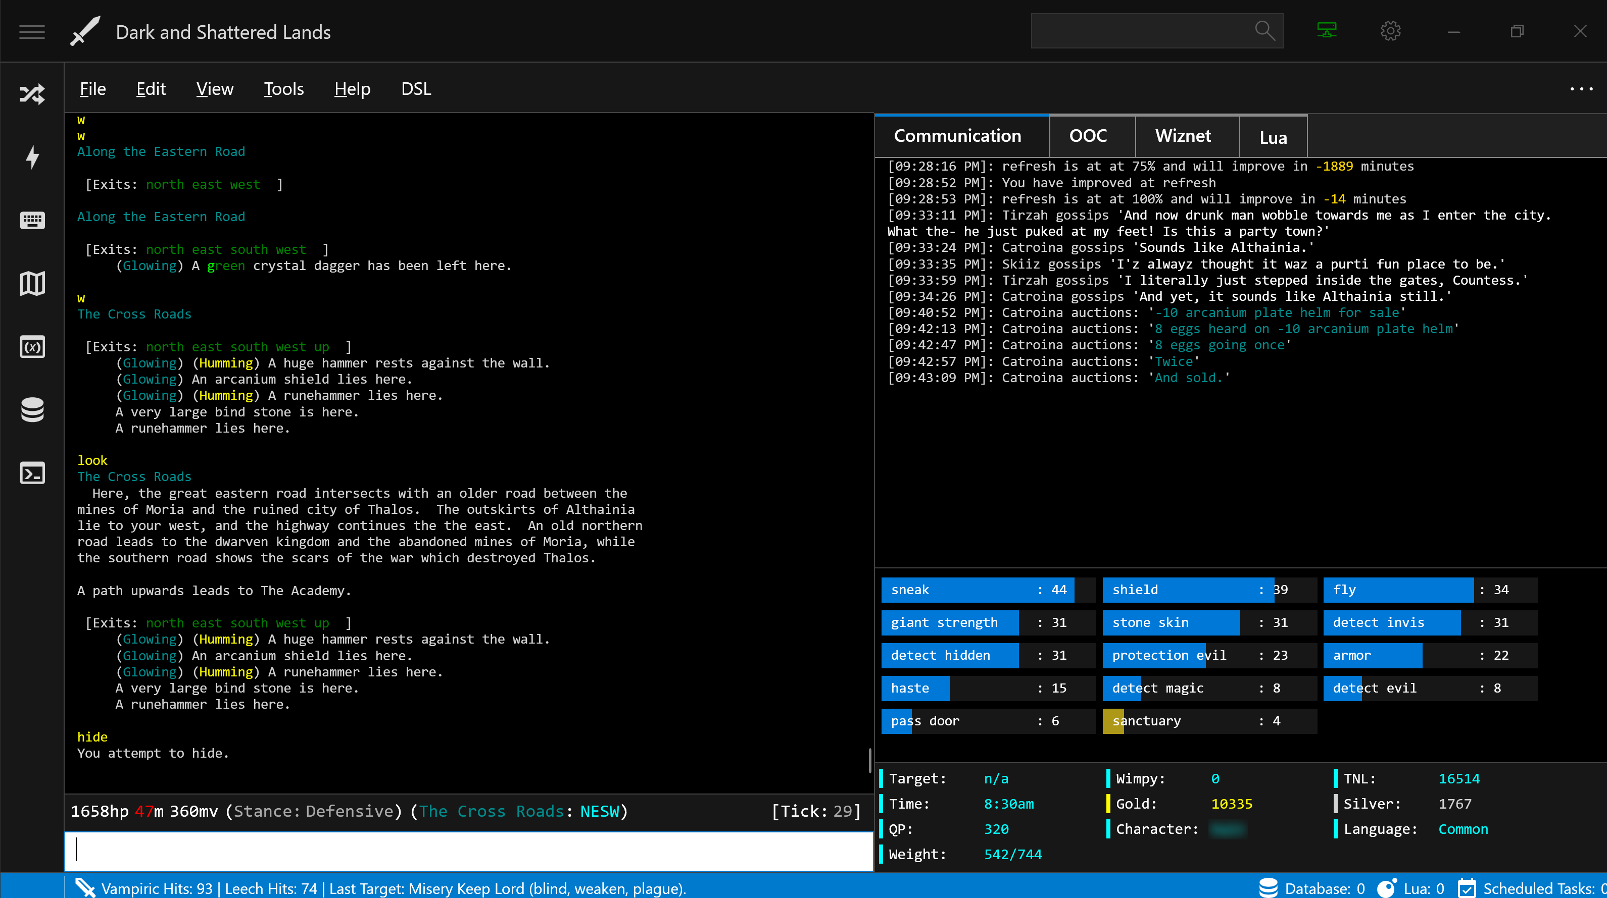Expand the settings gear options menu
The width and height of the screenshot is (1607, 898).
pos(1390,31)
